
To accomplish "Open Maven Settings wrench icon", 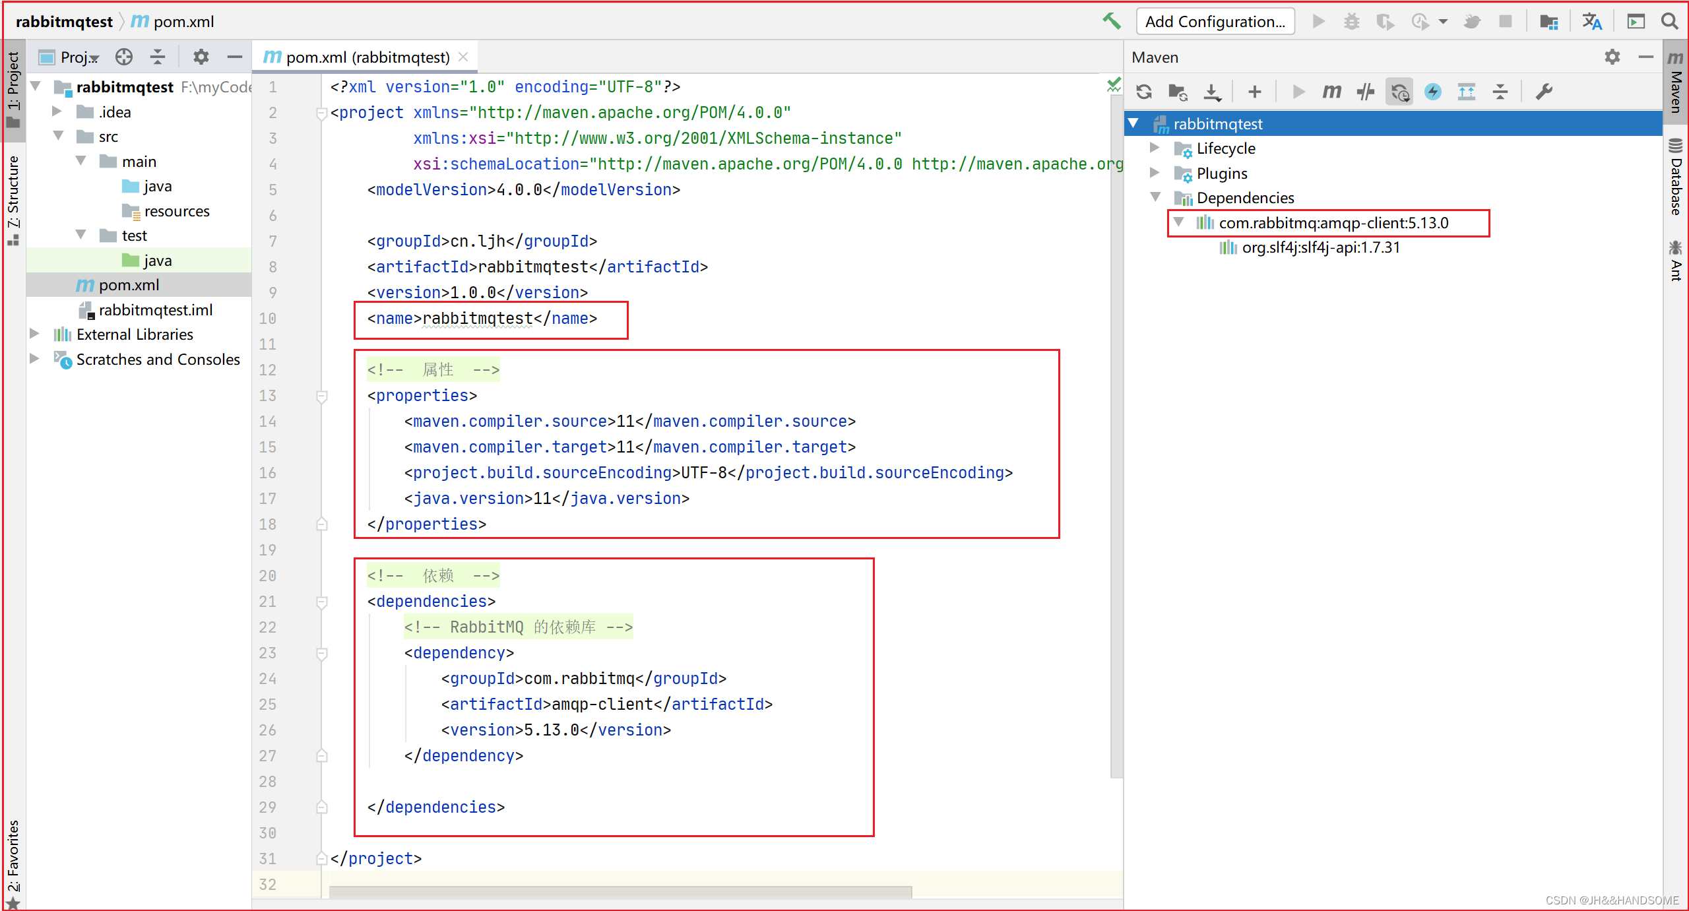I will [1543, 92].
